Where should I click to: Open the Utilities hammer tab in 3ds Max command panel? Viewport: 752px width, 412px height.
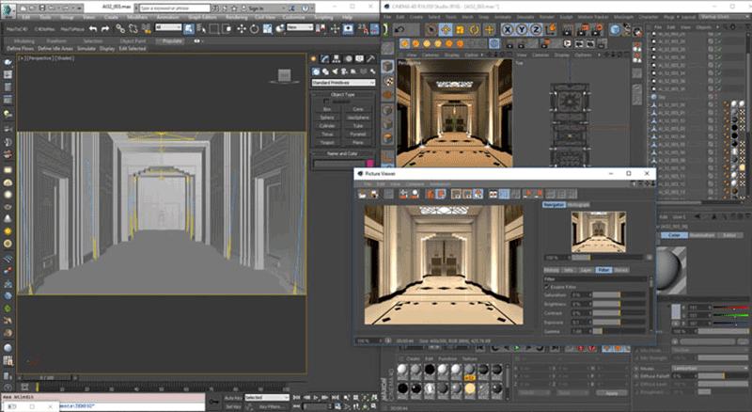click(x=370, y=59)
